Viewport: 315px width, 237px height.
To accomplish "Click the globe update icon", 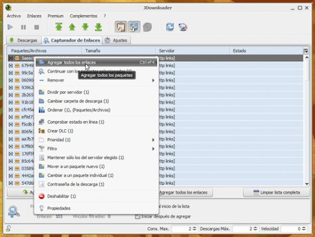I will pos(183,27).
